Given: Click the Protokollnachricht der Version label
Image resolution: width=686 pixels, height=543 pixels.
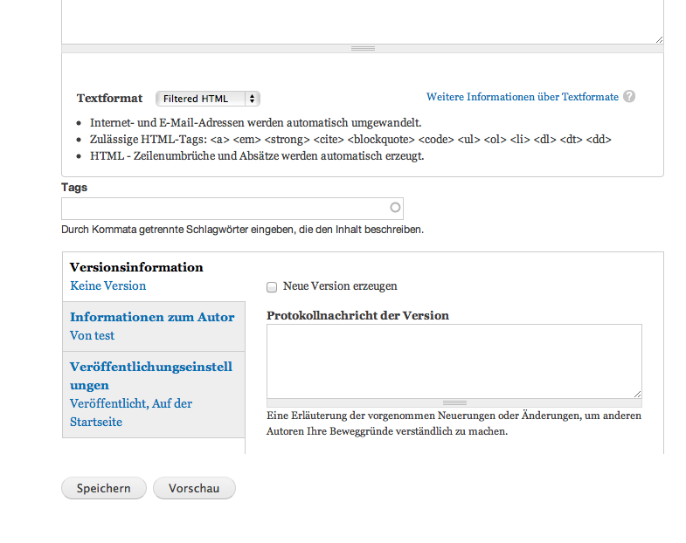Looking at the screenshot, I should [x=357, y=315].
